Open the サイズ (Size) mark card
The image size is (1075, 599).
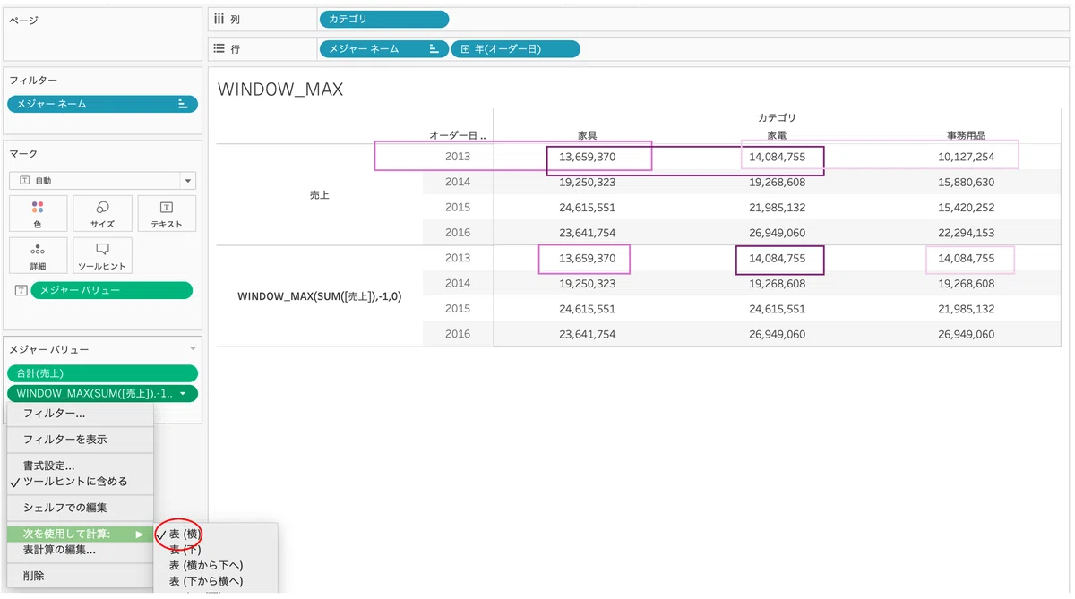pos(102,213)
